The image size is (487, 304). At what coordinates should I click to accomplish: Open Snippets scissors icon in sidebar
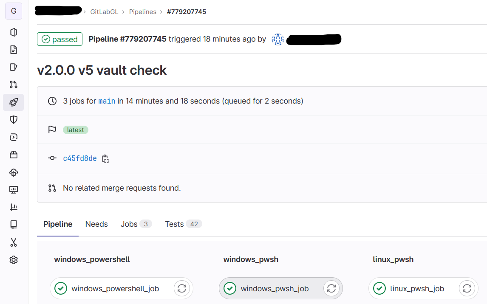point(13,242)
